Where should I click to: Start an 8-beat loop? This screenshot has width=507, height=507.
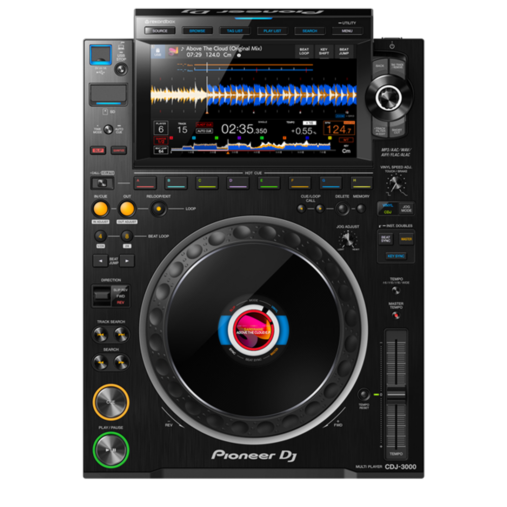pos(127,236)
